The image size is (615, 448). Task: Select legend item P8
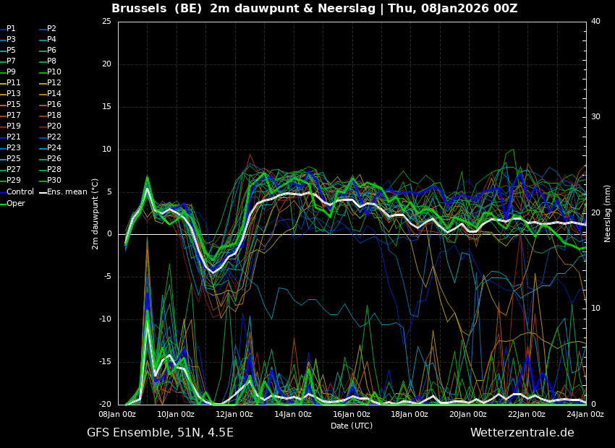pos(48,61)
